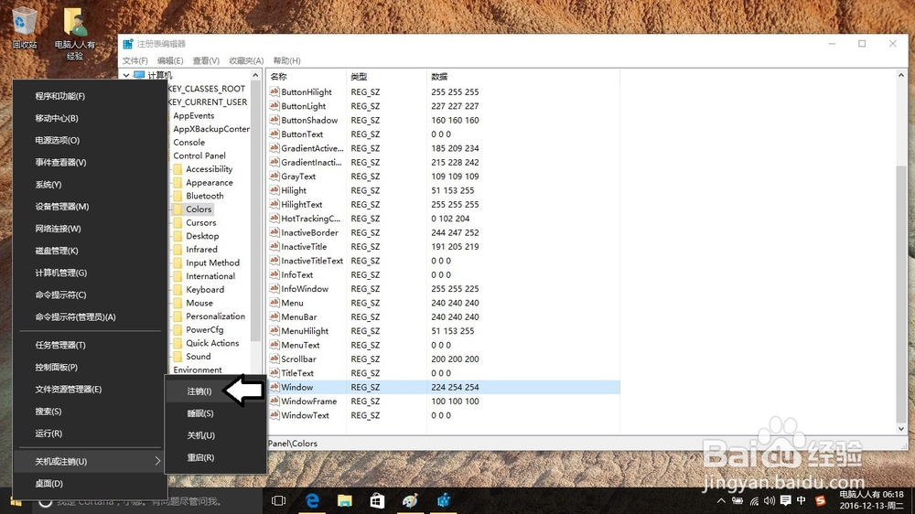The image size is (915, 514).
Task: Open the Action Center notification icon
Action: tap(785, 500)
